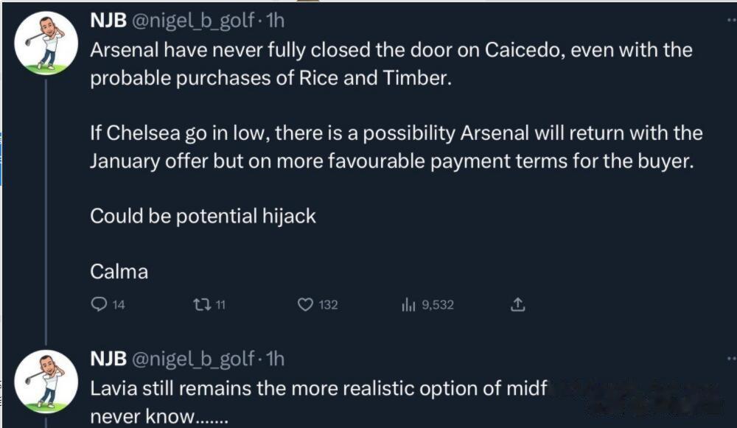Open the first tweet's 1h timestamp

pos(275,20)
